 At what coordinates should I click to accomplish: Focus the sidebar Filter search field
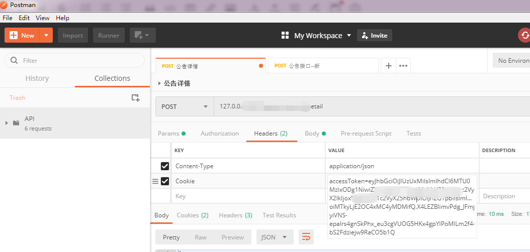75,60
